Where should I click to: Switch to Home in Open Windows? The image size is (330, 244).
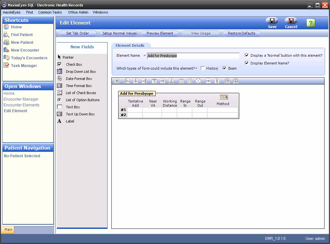pyautogui.click(x=9, y=93)
